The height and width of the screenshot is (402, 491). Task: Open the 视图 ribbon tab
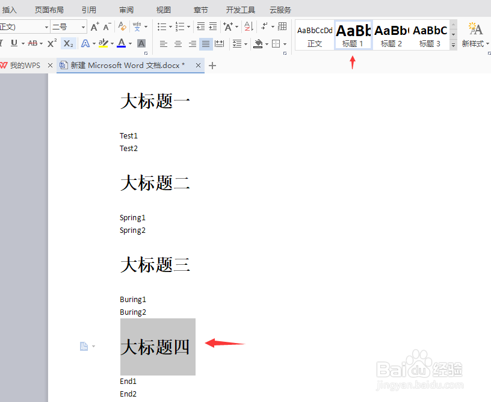[163, 10]
